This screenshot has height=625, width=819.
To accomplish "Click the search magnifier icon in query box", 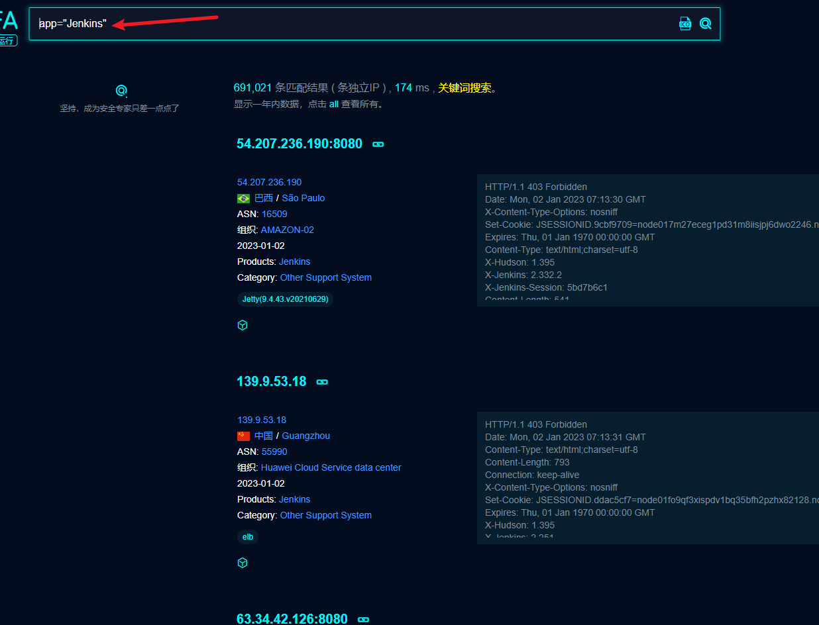I will 706,24.
